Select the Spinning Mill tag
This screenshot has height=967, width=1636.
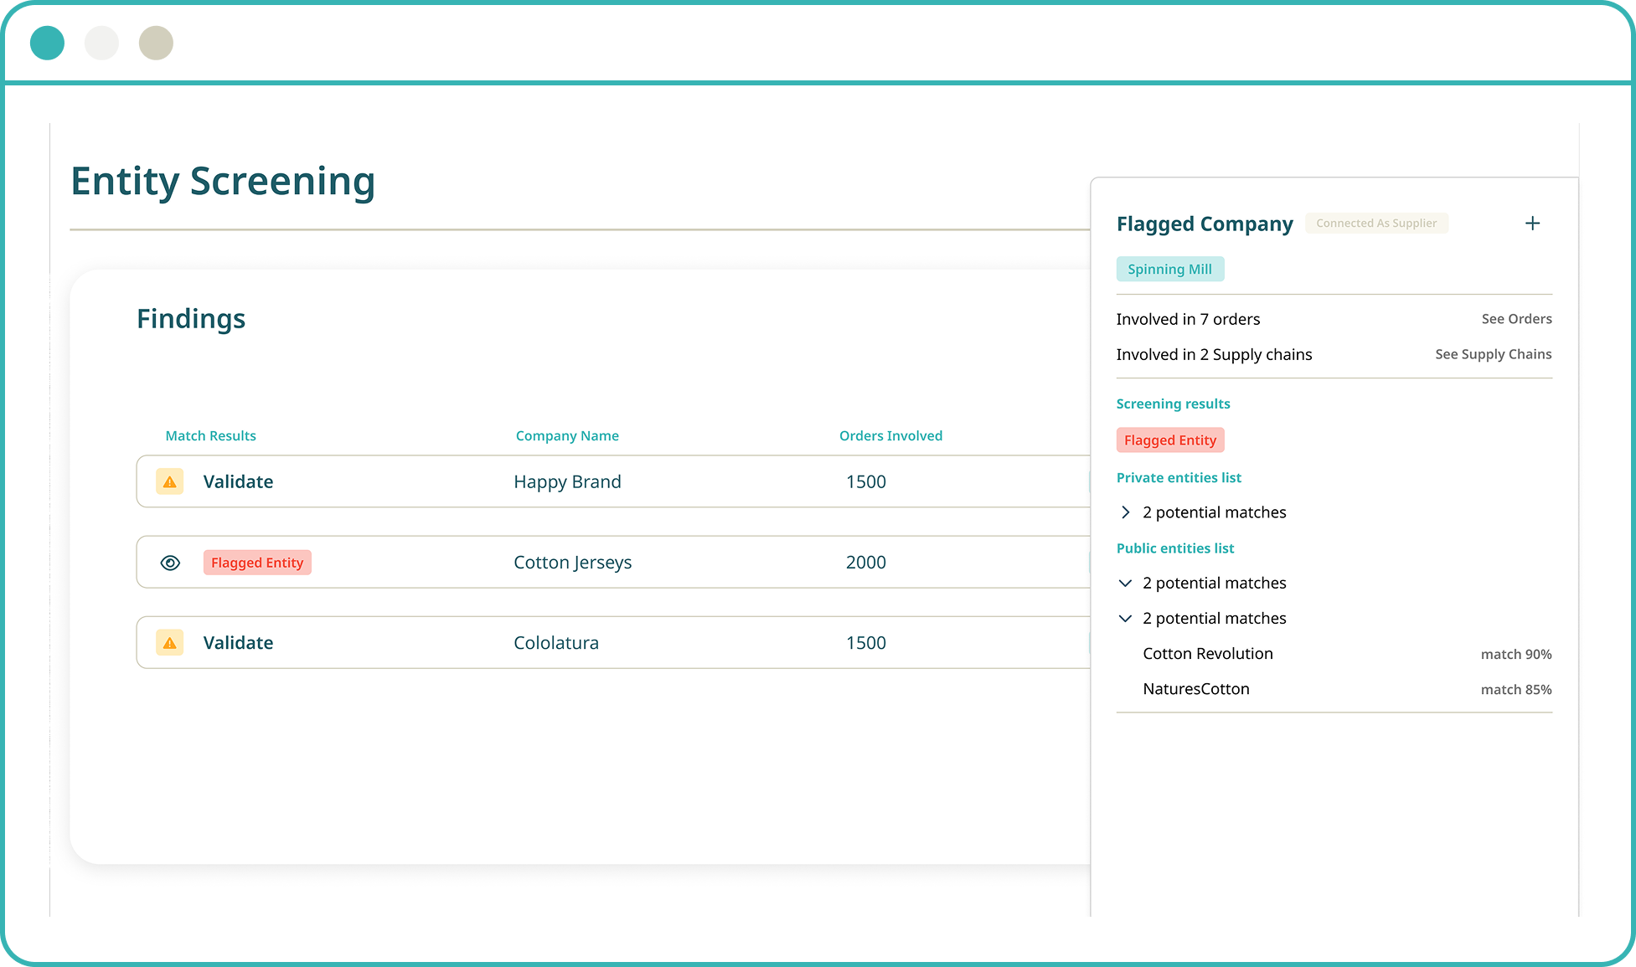pyautogui.click(x=1169, y=270)
